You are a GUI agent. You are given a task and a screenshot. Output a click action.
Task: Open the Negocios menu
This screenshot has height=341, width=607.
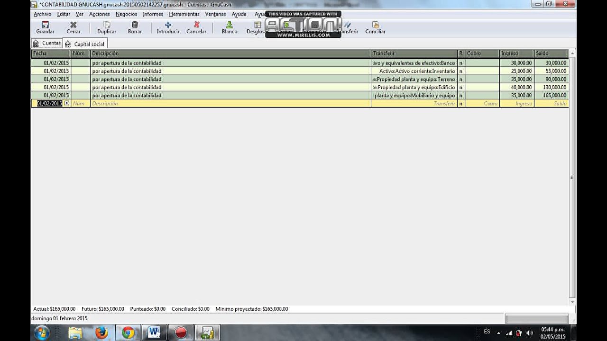click(x=126, y=14)
